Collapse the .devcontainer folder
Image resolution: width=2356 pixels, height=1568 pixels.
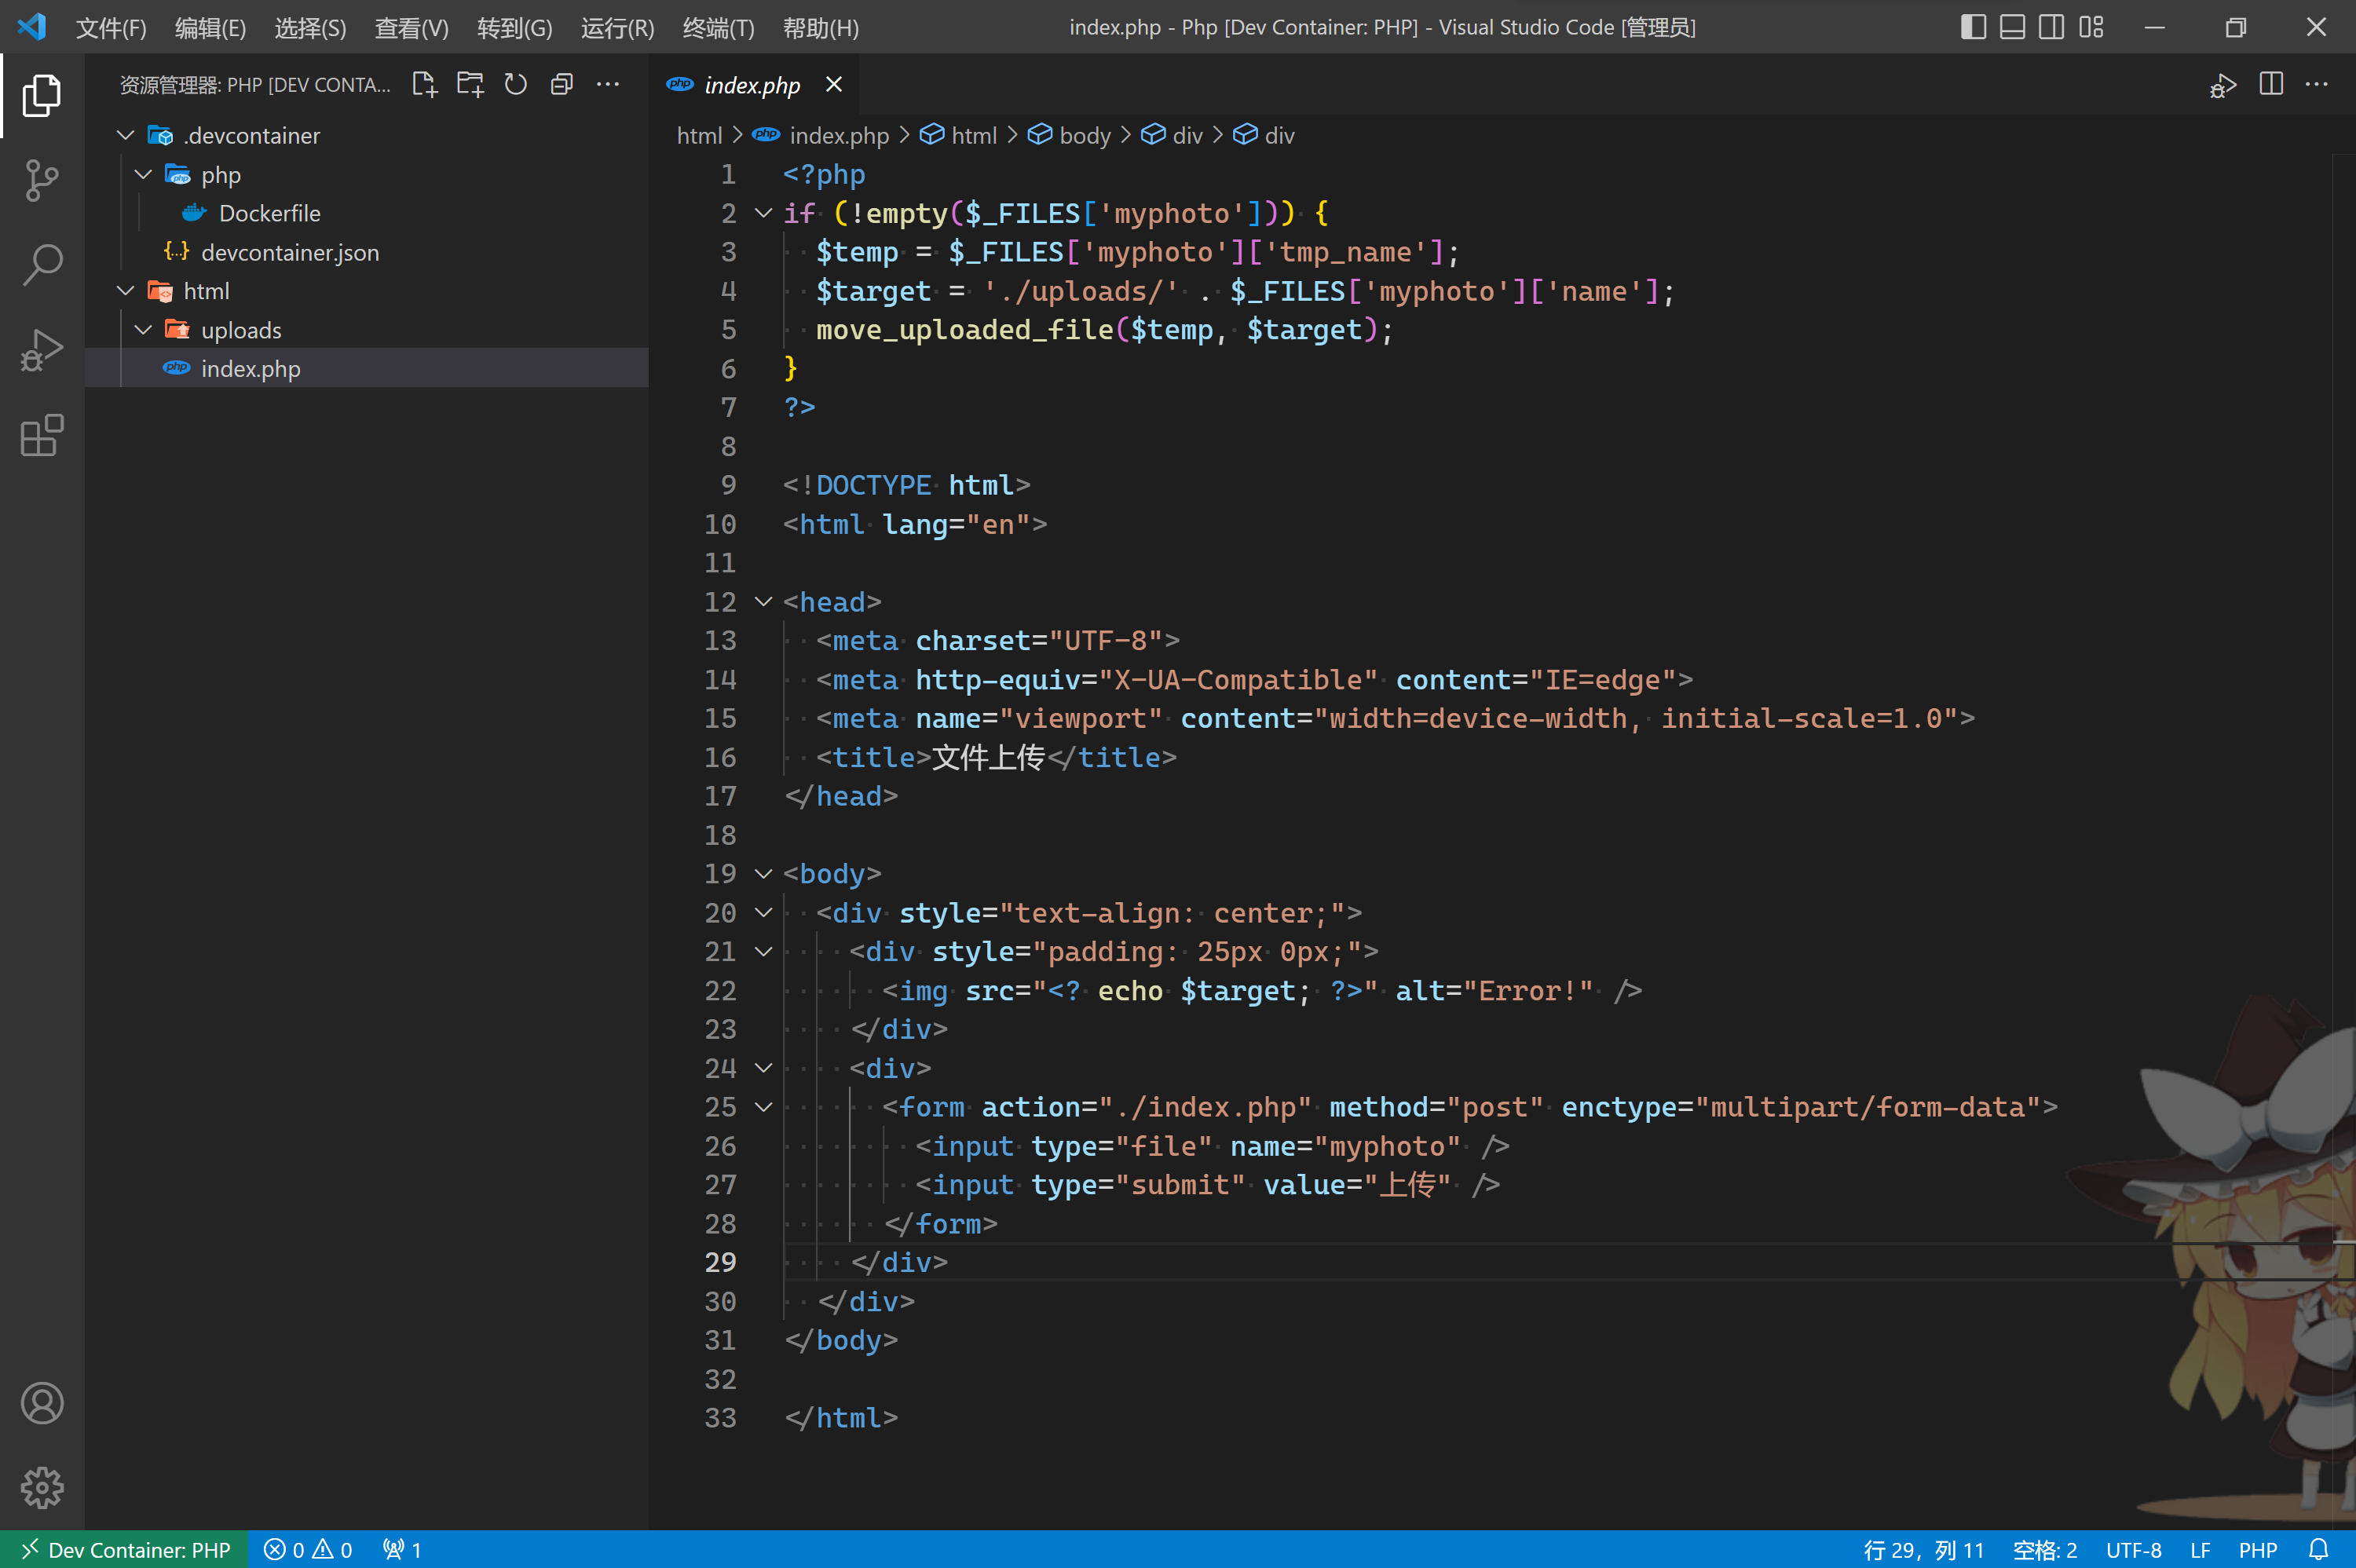126,135
